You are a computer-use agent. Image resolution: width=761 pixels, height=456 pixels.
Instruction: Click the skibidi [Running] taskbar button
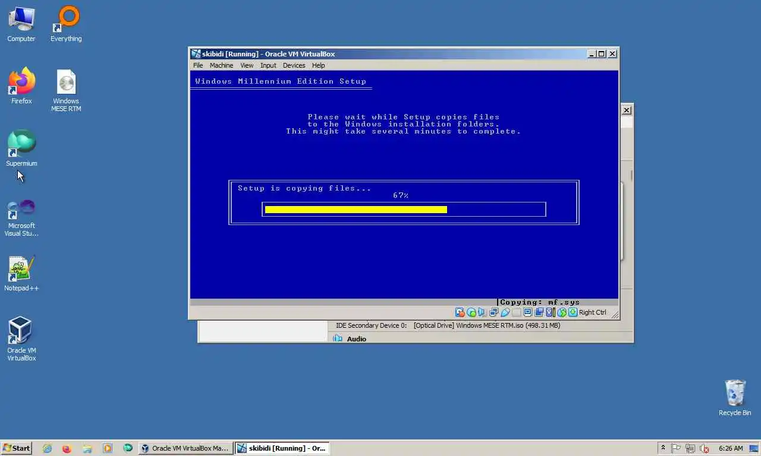(x=282, y=448)
